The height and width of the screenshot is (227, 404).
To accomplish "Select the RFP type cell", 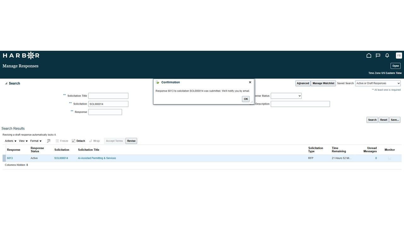I will 311,158.
